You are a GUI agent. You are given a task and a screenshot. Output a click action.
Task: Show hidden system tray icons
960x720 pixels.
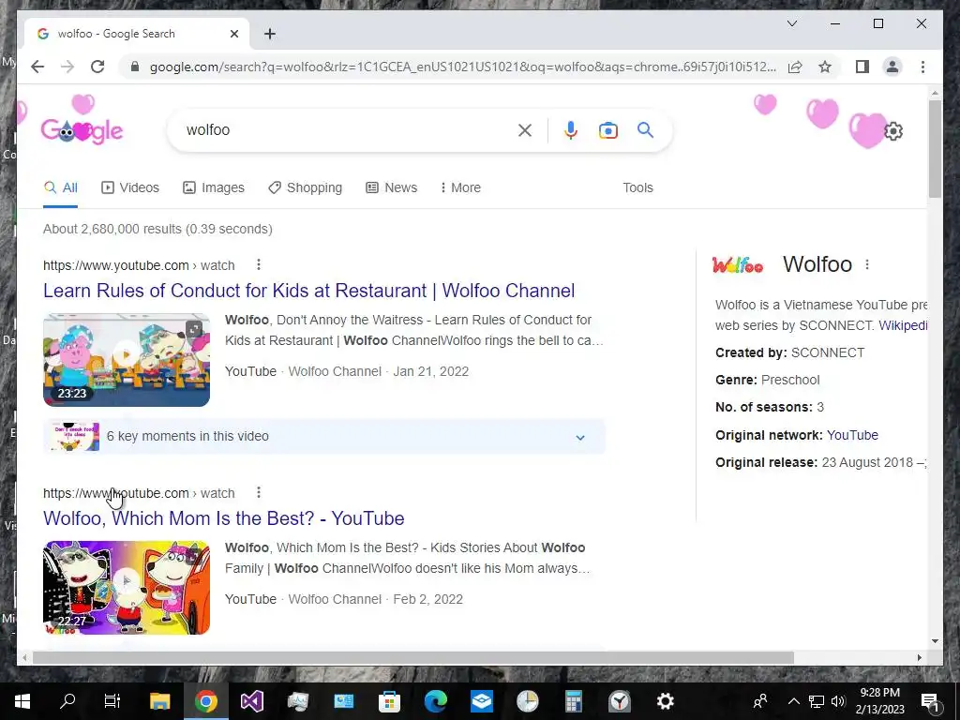click(x=793, y=701)
